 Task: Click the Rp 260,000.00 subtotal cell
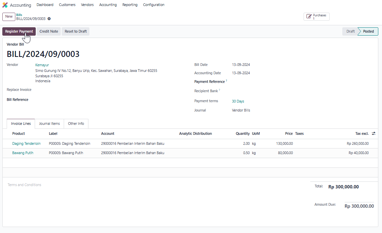click(358, 143)
